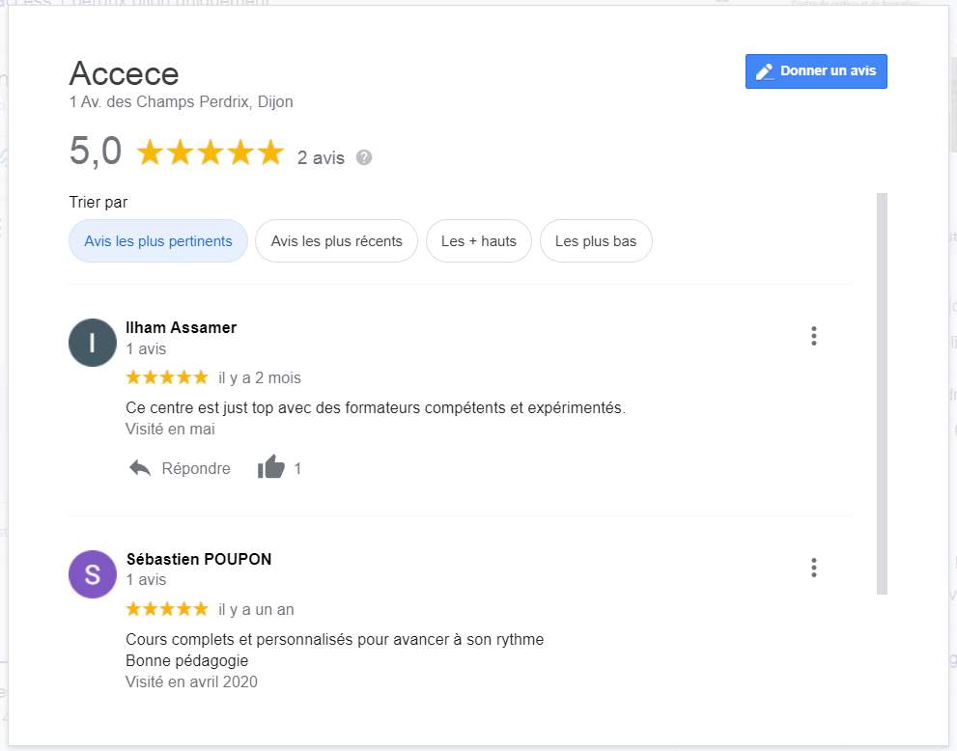Click the pencil icon in Donner un avis
The height and width of the screenshot is (751, 957).
[x=765, y=72]
